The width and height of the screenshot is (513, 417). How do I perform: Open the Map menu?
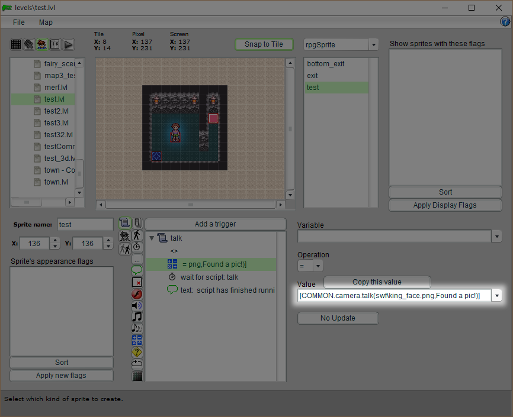[x=46, y=22]
